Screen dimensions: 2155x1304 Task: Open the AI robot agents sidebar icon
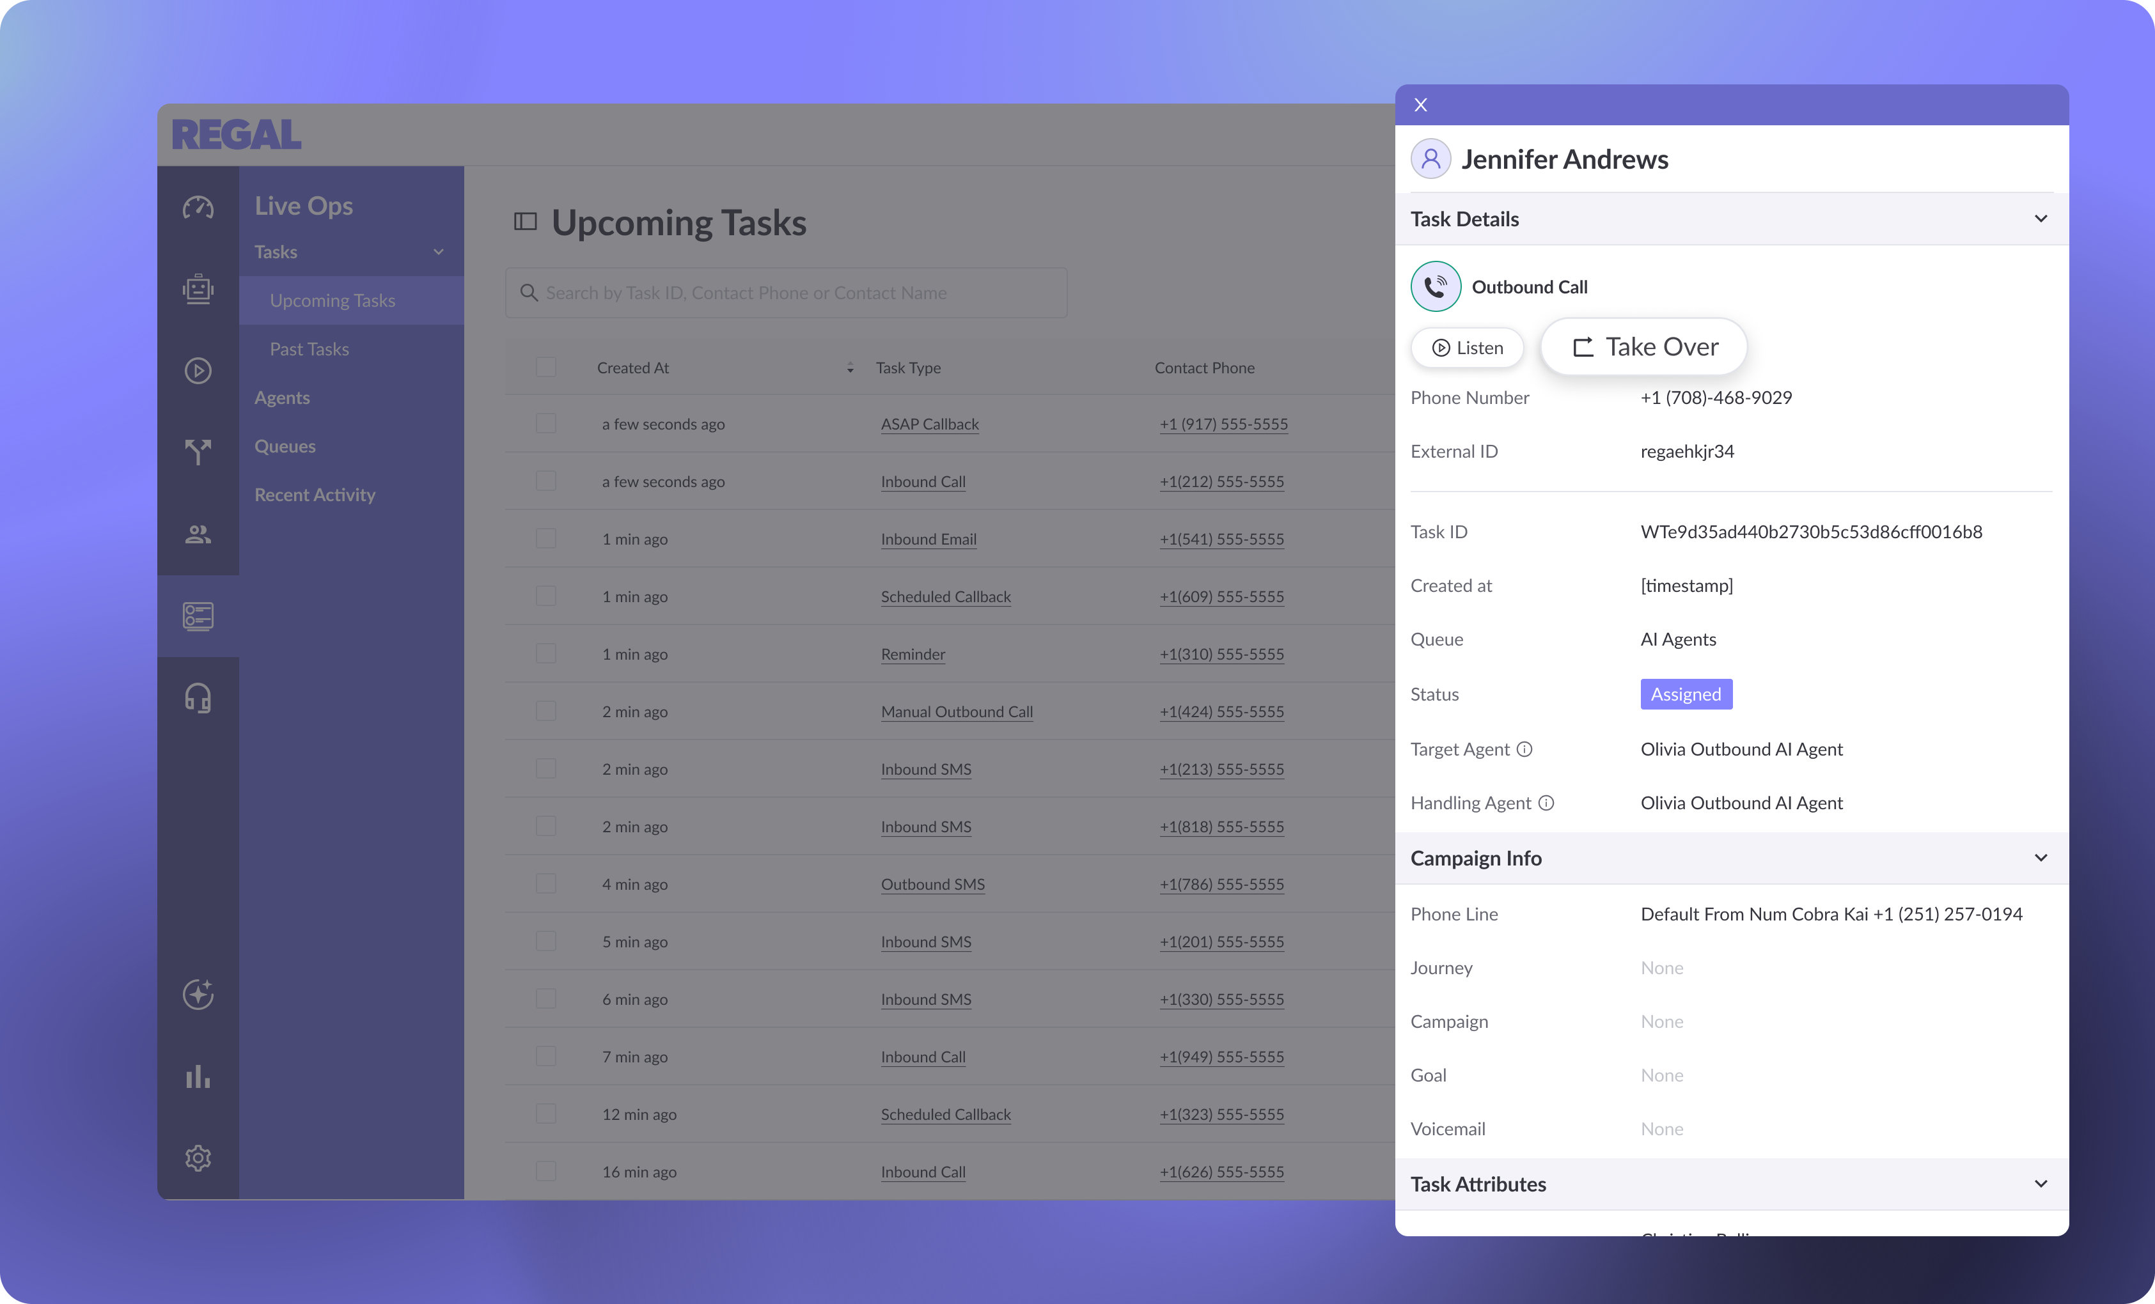coord(198,290)
